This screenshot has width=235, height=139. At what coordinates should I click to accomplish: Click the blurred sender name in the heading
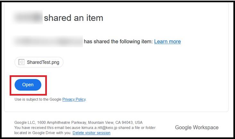27,18
